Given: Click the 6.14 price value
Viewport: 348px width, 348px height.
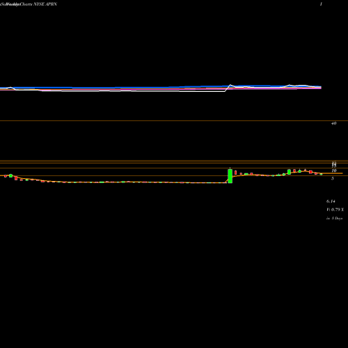Looking at the screenshot, I should [x=331, y=201].
